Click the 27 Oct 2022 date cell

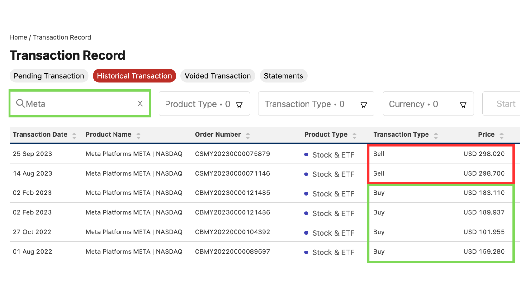pyautogui.click(x=32, y=232)
